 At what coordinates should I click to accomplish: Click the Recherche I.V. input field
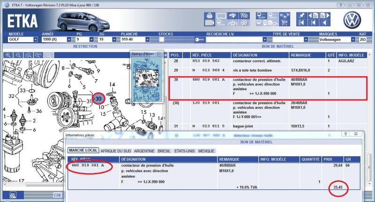click(234, 40)
